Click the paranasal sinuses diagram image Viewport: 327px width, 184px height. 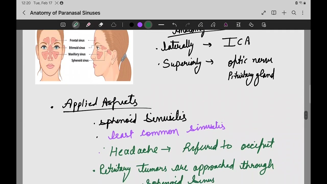pyautogui.click(x=84, y=57)
